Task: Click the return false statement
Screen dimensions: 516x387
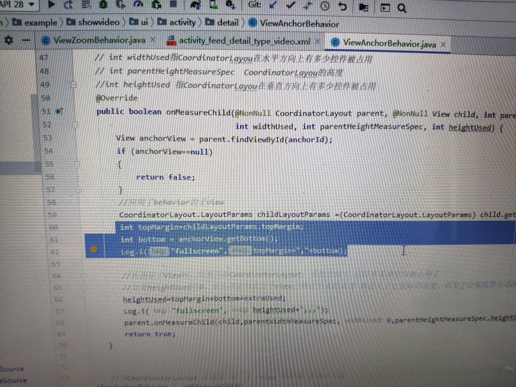Action: pyautogui.click(x=165, y=177)
